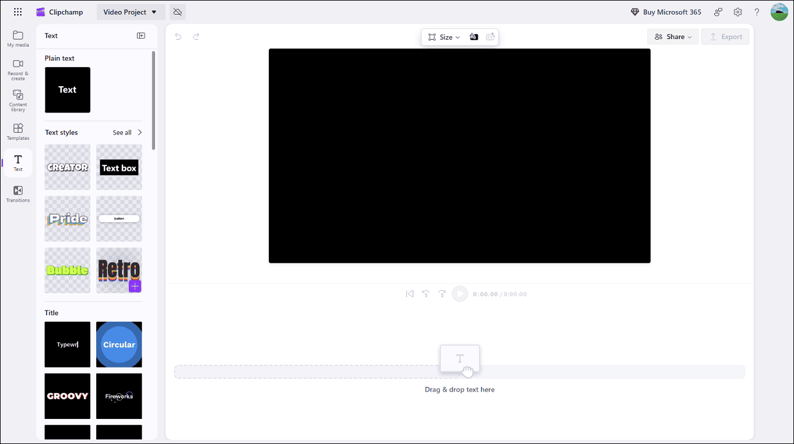Click the Text panel scrollbar
Image resolution: width=794 pixels, height=444 pixels.
[154, 100]
